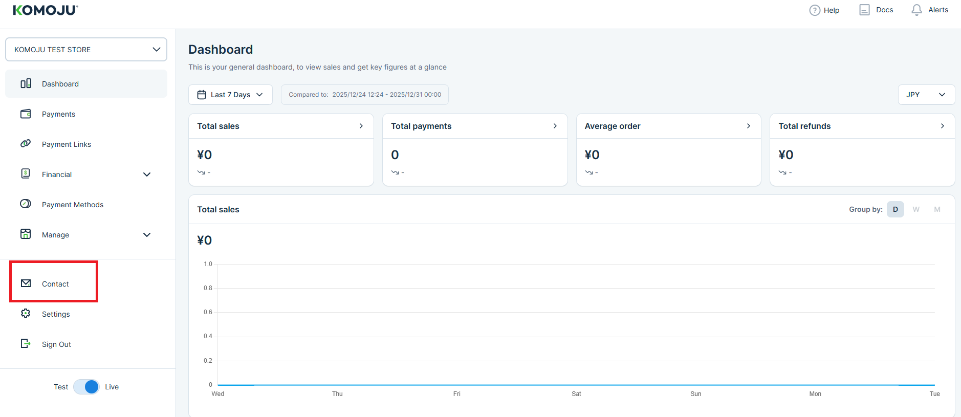
Task: Click the trend icon under Total refunds card
Action: tap(782, 172)
